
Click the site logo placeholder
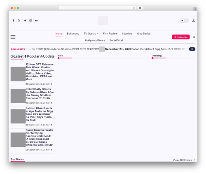pyautogui.click(x=103, y=21)
